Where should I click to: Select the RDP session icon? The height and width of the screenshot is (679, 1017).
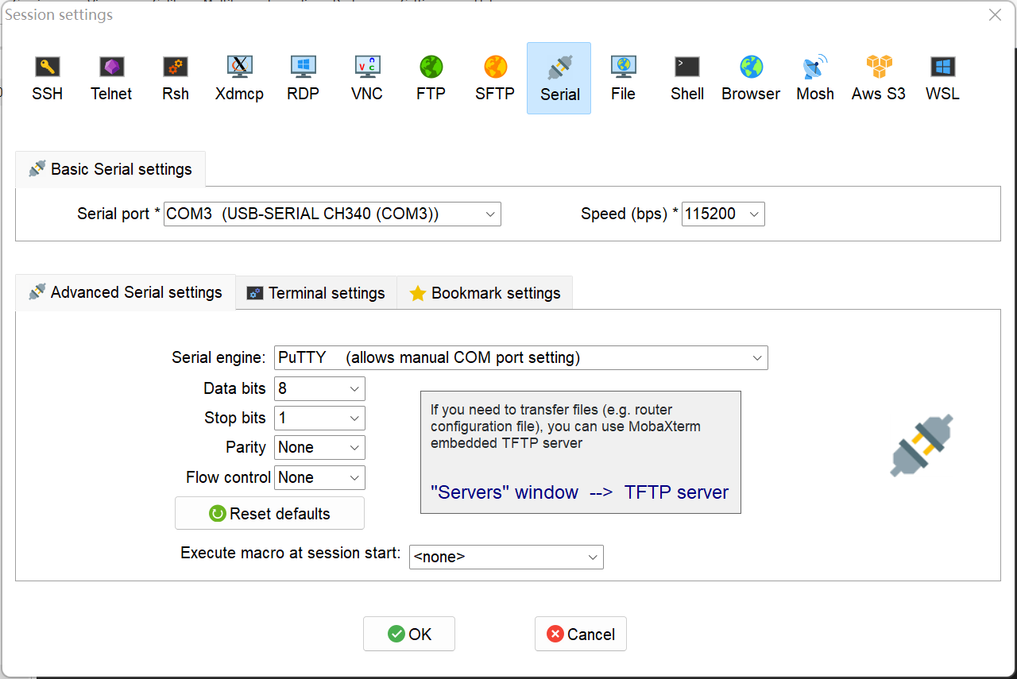303,79
